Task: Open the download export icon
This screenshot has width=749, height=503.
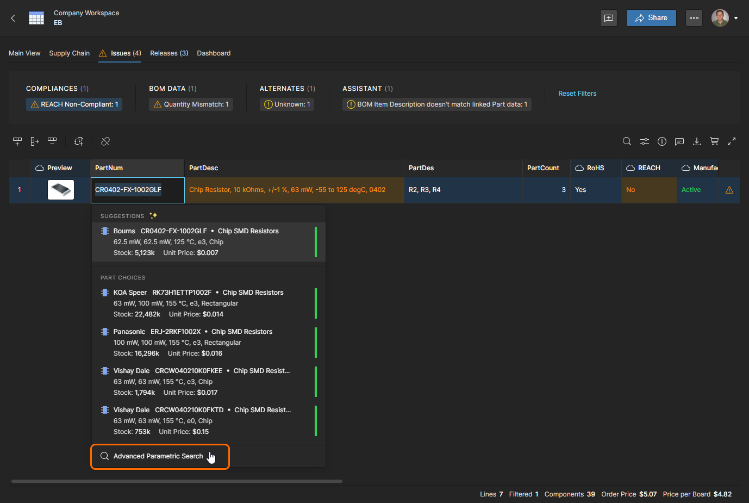Action: point(697,141)
